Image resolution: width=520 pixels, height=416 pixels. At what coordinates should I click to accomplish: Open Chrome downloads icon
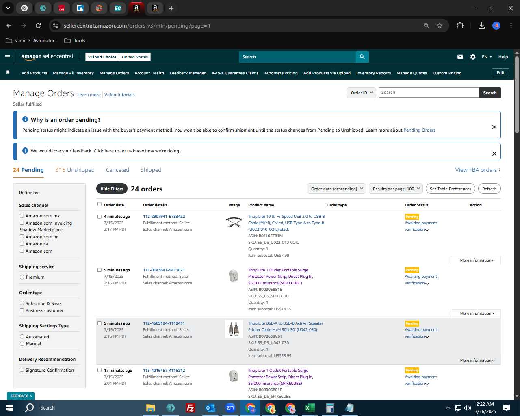click(481, 26)
